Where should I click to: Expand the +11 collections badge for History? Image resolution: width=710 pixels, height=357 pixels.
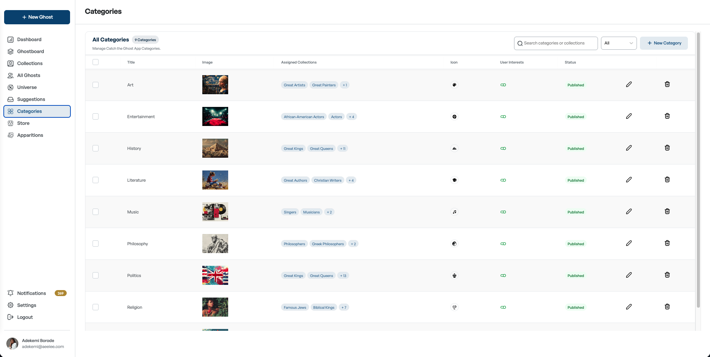pyautogui.click(x=342, y=148)
